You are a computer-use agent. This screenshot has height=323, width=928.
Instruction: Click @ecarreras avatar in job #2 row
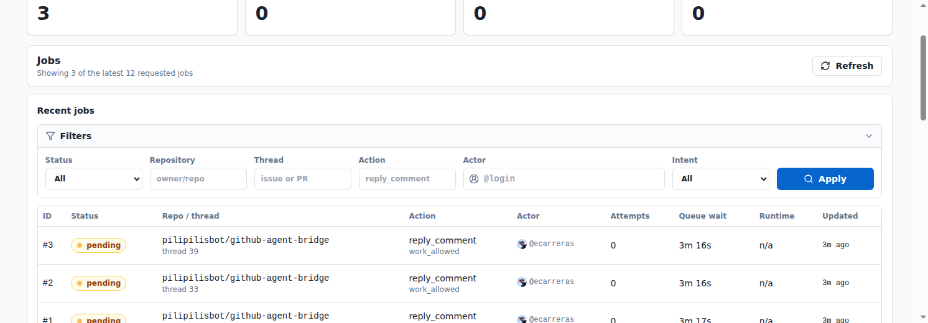(522, 282)
